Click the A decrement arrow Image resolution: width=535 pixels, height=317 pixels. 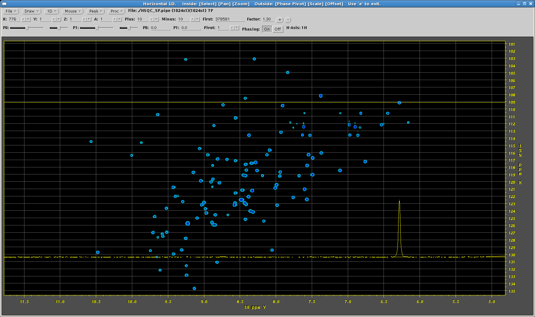[x=119, y=19]
